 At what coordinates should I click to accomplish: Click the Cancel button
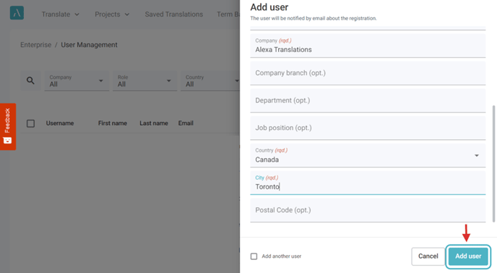pos(428,256)
